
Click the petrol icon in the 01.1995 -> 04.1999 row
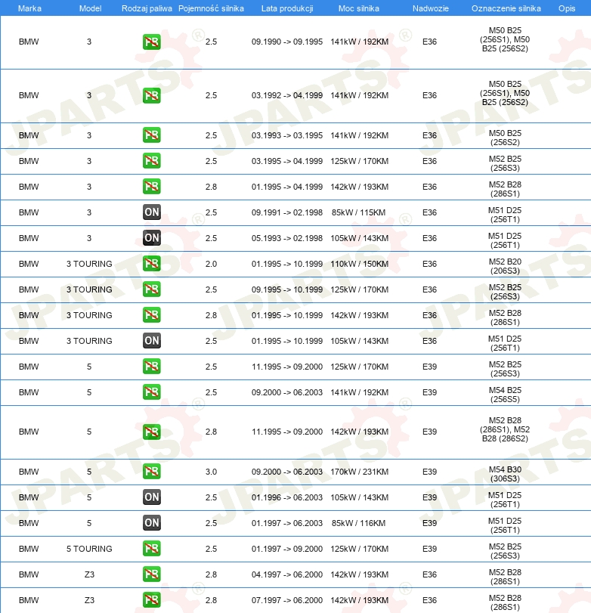[152, 187]
